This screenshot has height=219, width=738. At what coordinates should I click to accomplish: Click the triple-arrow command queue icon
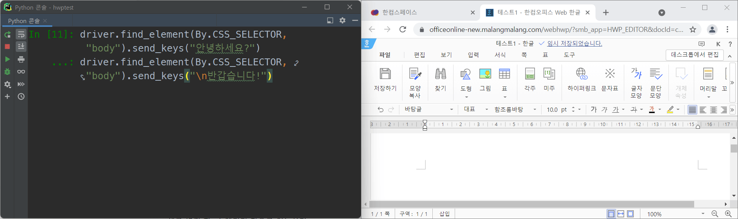pyautogui.click(x=21, y=84)
